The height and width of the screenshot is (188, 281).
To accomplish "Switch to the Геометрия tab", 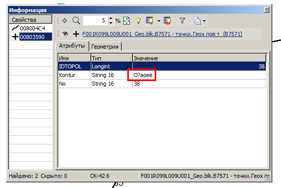I will point(105,47).
